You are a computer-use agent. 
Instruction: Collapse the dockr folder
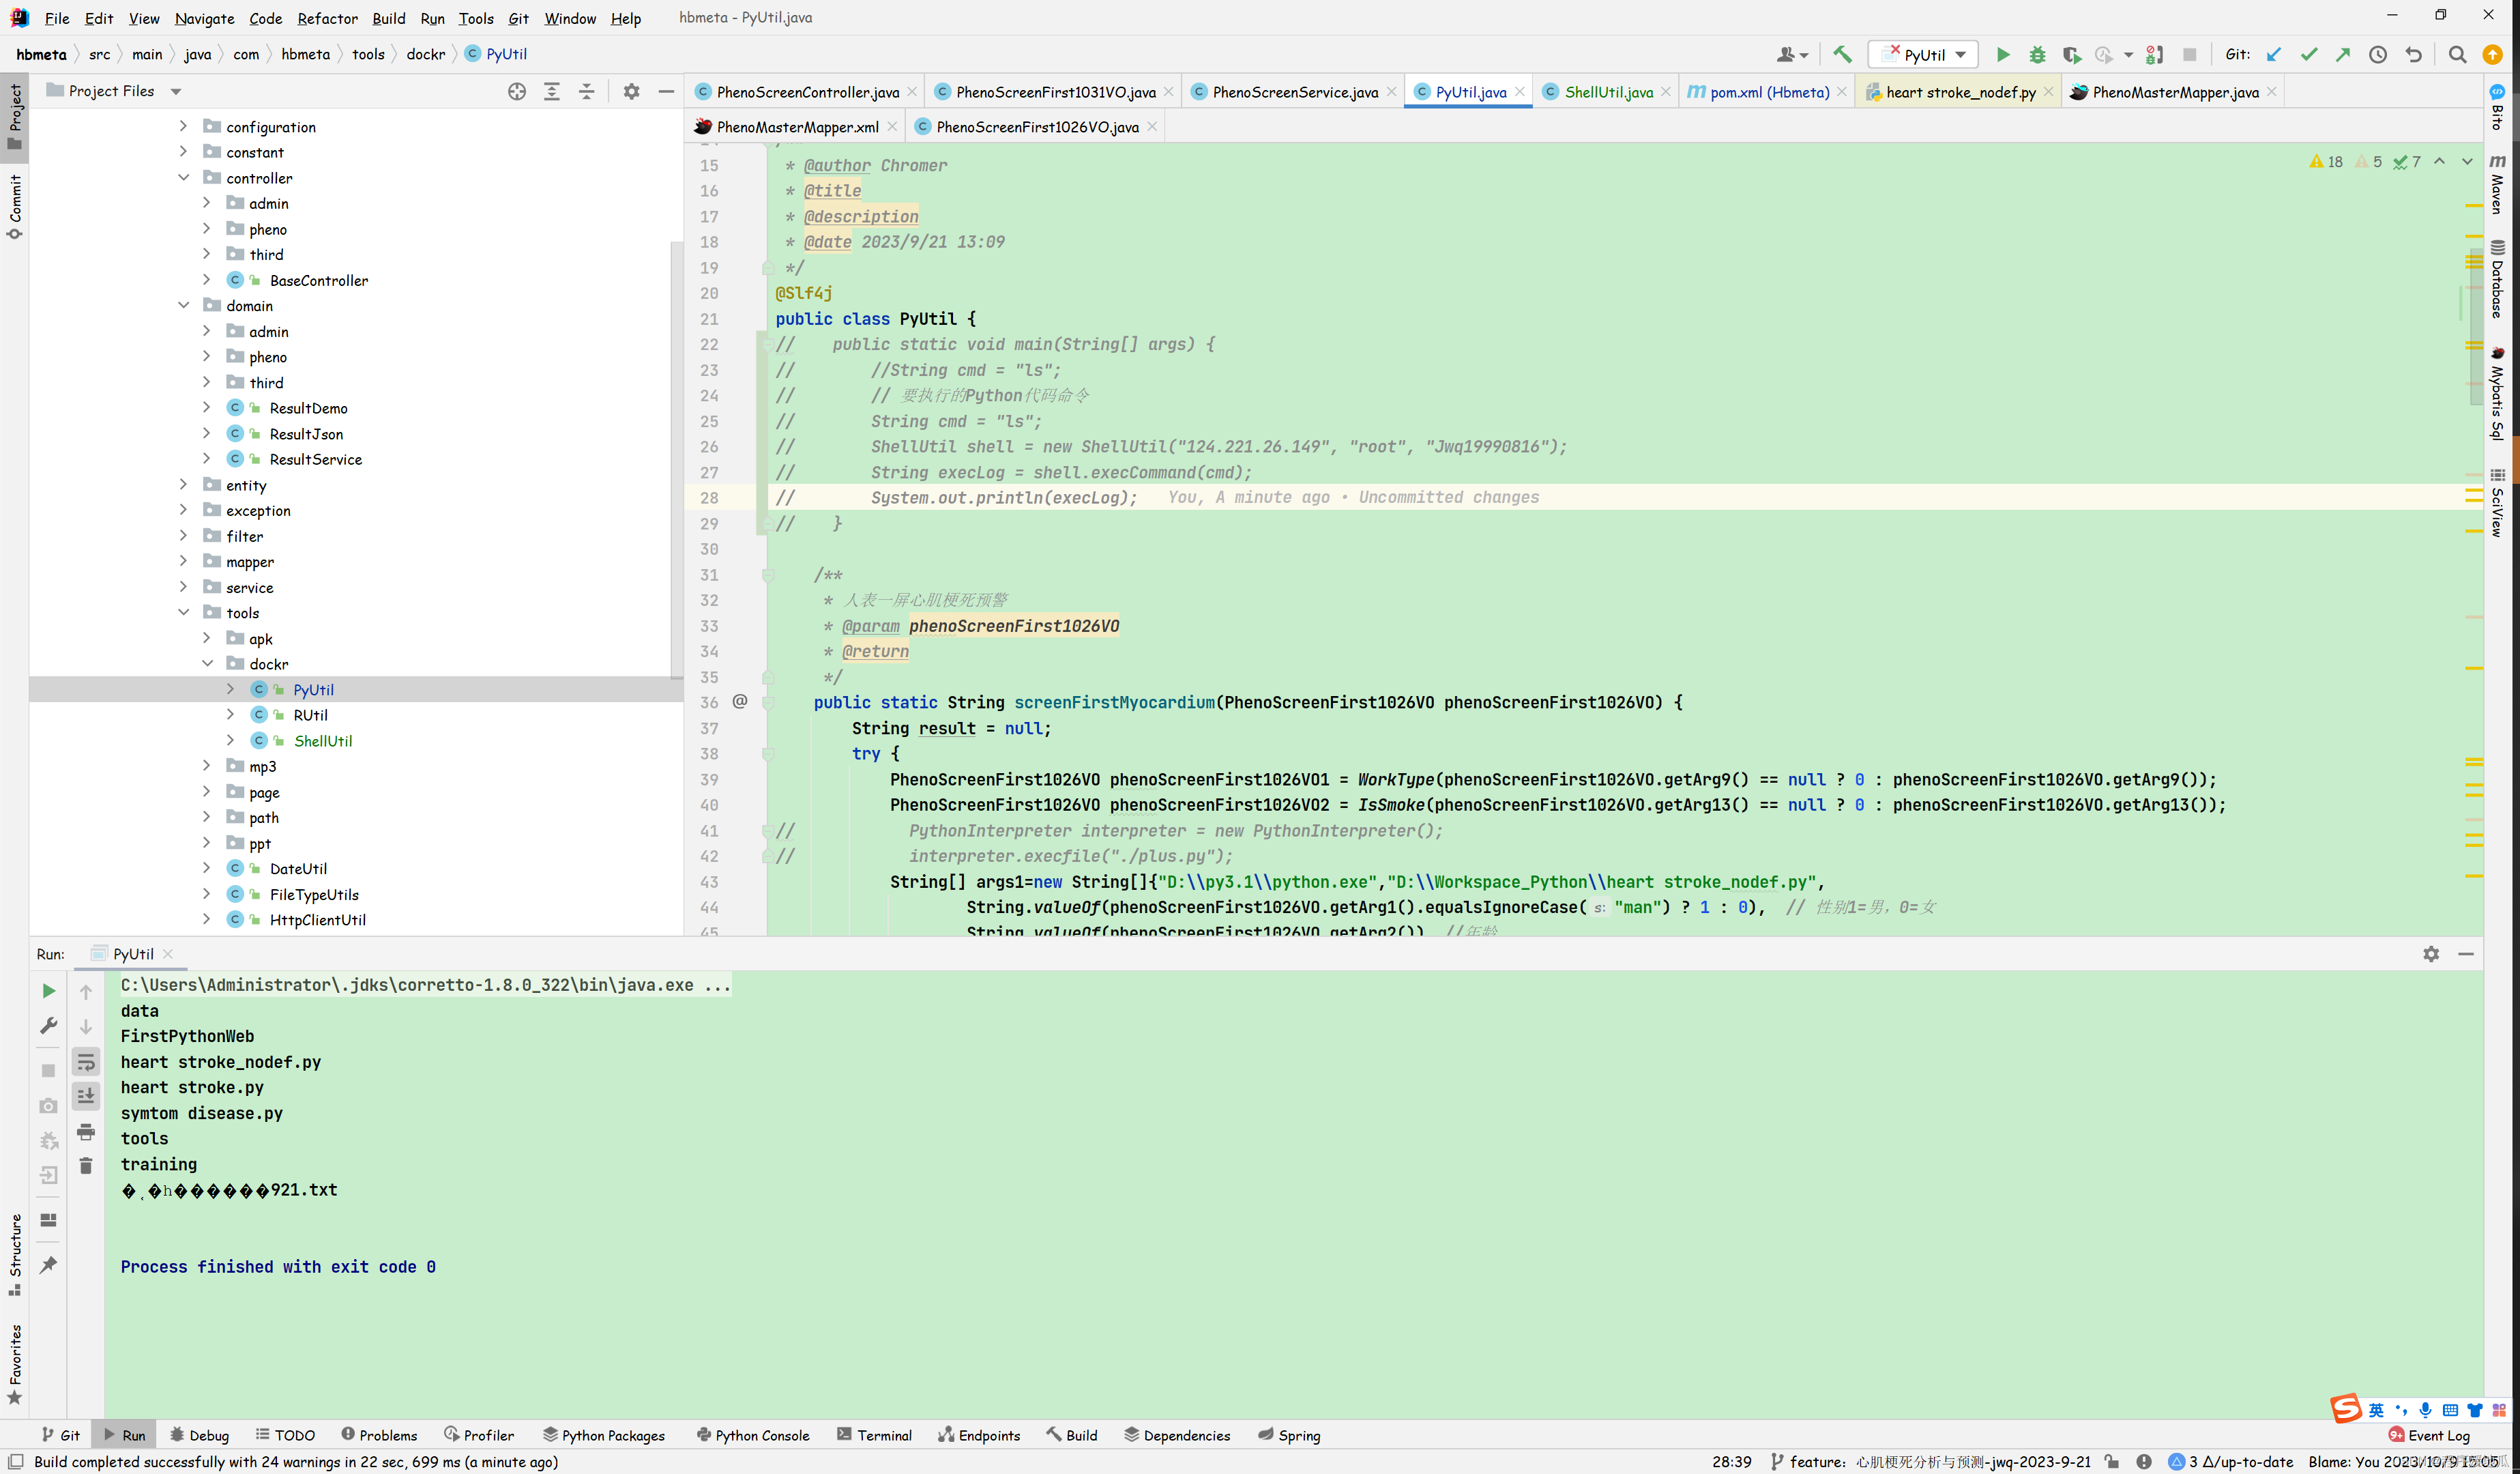click(x=207, y=663)
